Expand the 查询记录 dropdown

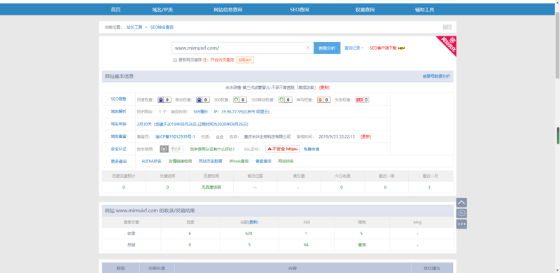353,48
